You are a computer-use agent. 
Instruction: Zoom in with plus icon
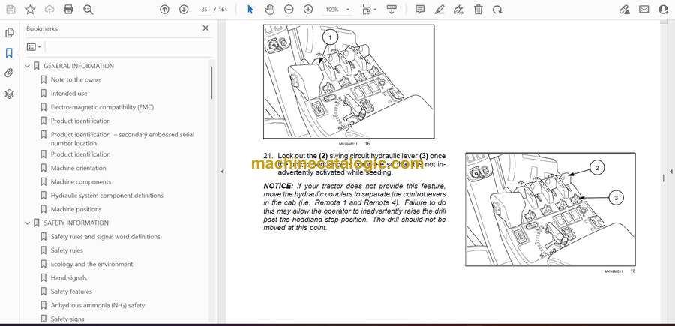point(308,10)
